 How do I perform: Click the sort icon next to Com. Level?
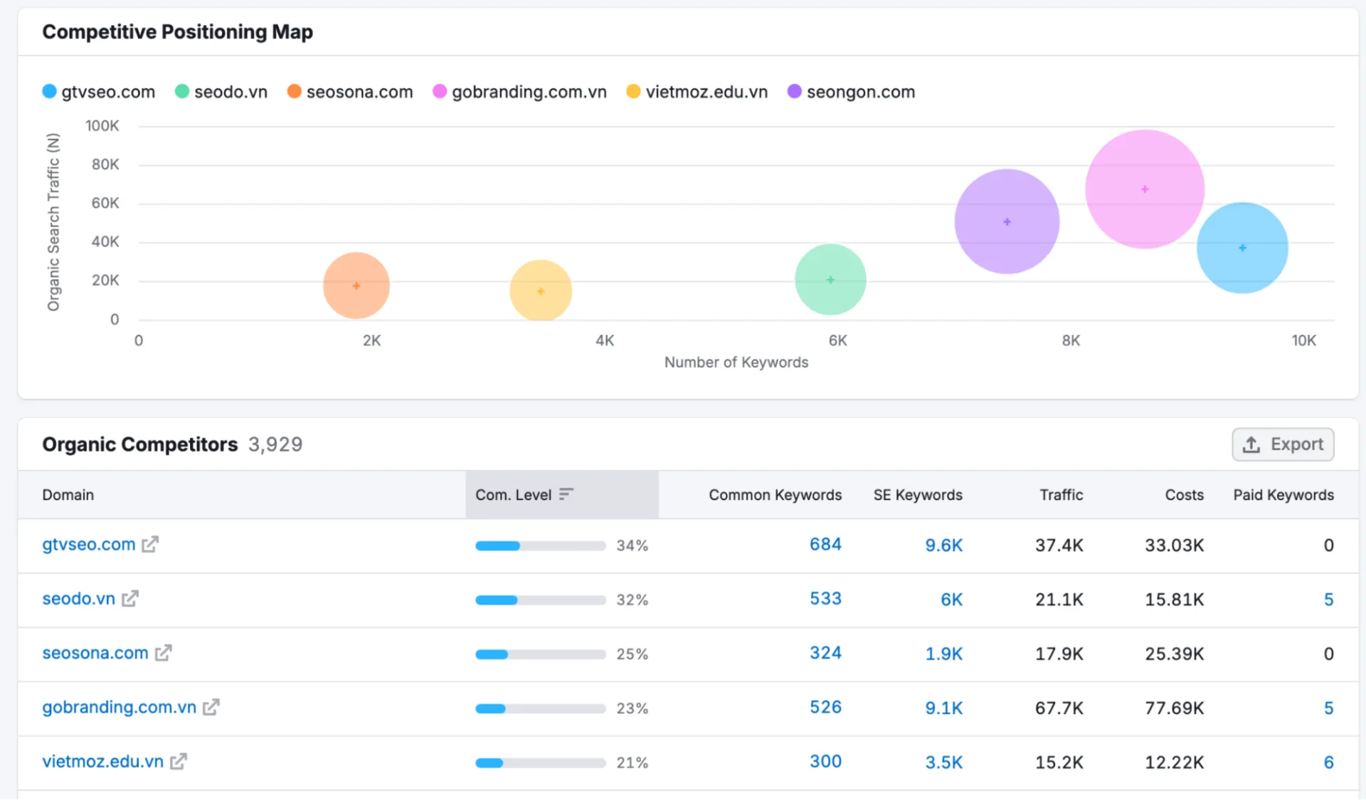(566, 494)
